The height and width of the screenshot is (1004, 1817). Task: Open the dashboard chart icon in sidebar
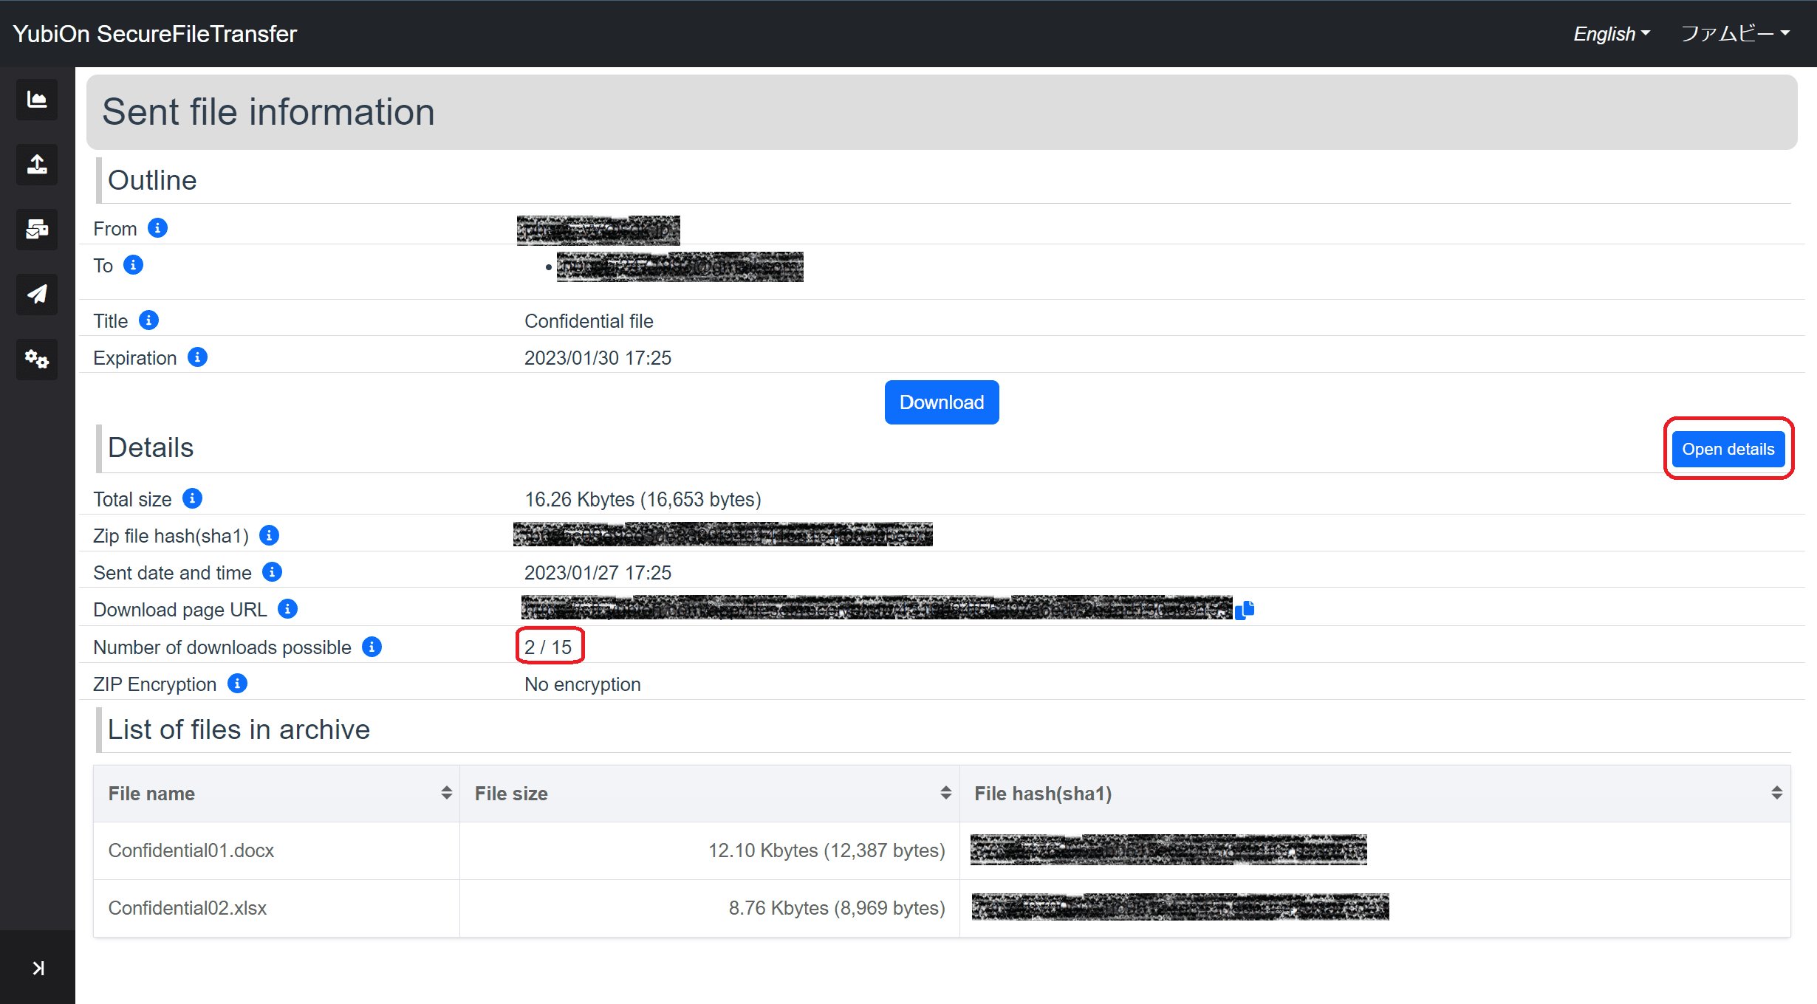click(x=37, y=99)
